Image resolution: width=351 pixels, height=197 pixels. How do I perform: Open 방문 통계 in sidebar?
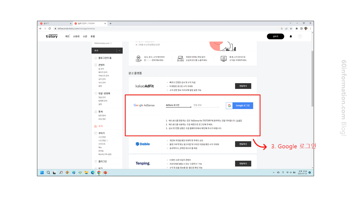click(102, 115)
